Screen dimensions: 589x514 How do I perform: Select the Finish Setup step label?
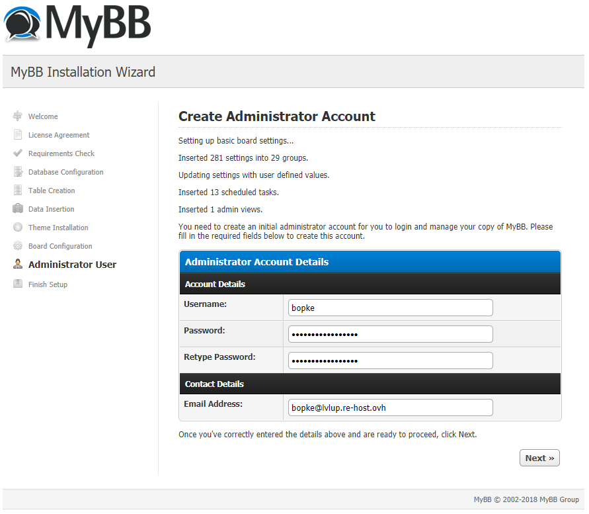(48, 284)
